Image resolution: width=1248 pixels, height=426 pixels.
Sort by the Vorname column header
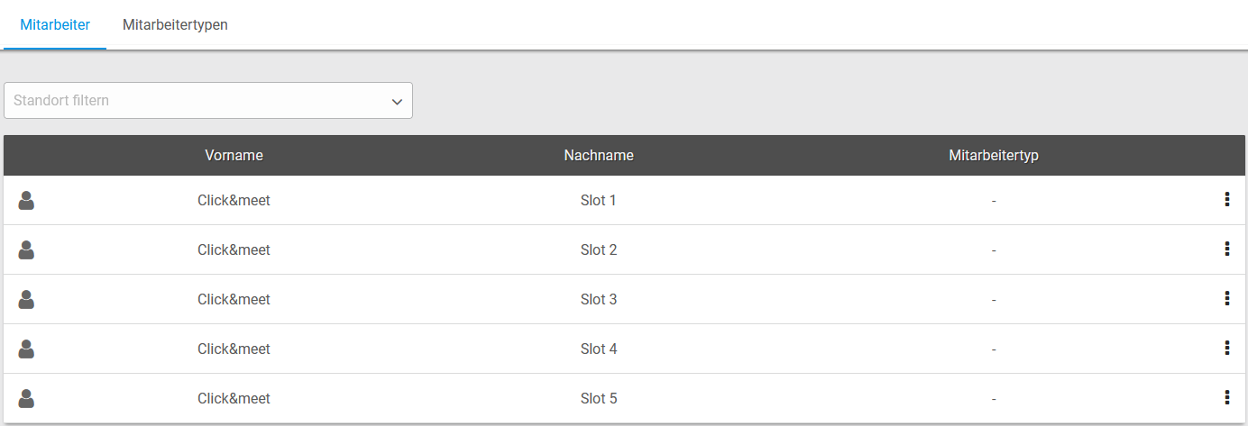pyautogui.click(x=234, y=155)
